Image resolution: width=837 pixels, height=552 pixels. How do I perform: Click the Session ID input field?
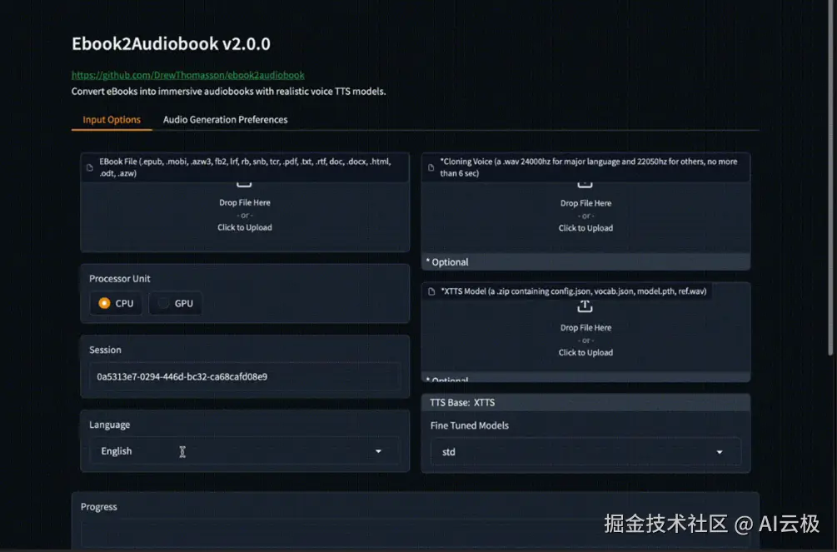(245, 376)
